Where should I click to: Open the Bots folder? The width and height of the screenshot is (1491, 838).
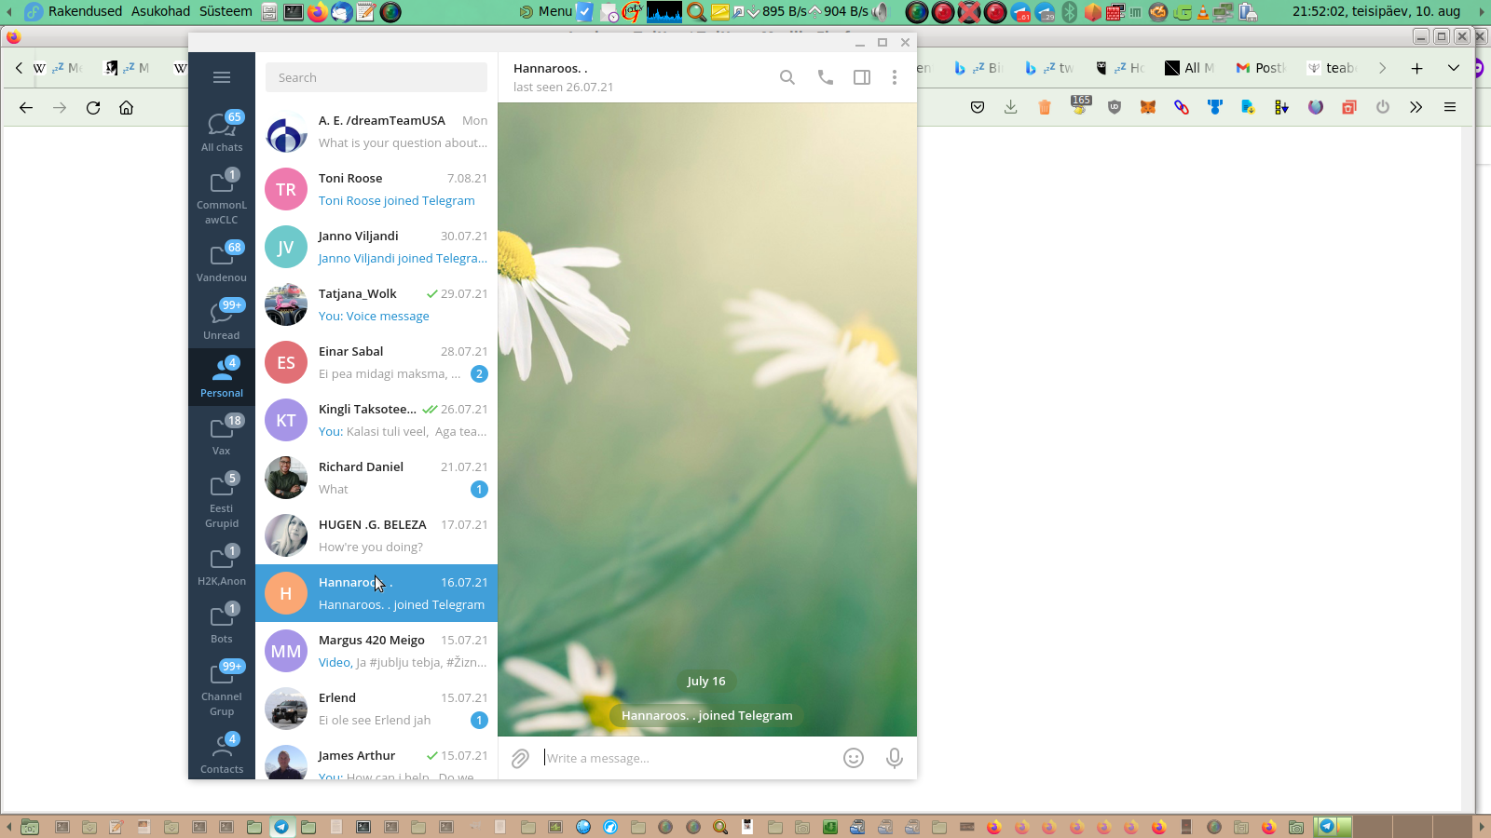click(222, 623)
